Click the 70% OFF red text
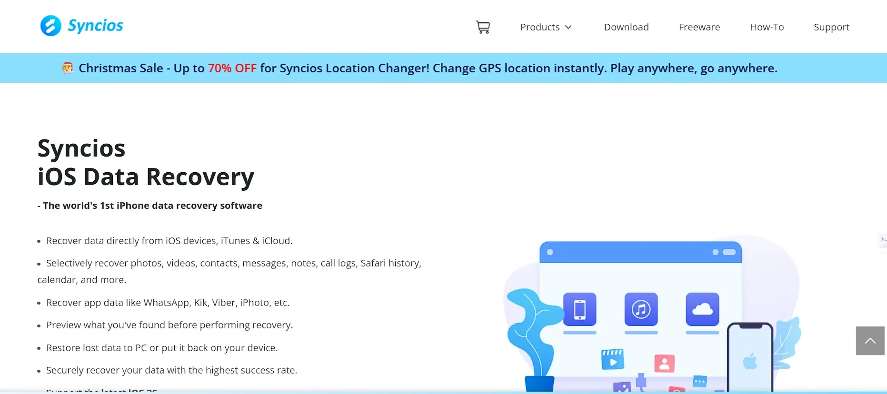 [232, 68]
